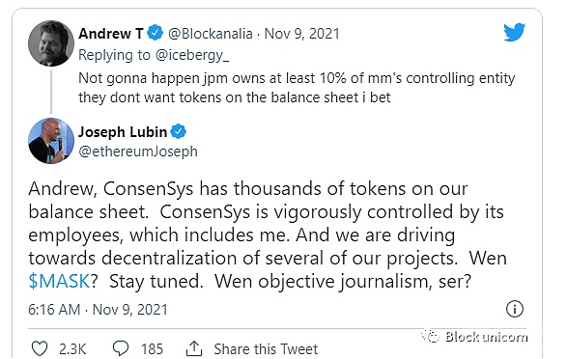
Task: Click the Twitter bird logo
Action: click(x=514, y=32)
